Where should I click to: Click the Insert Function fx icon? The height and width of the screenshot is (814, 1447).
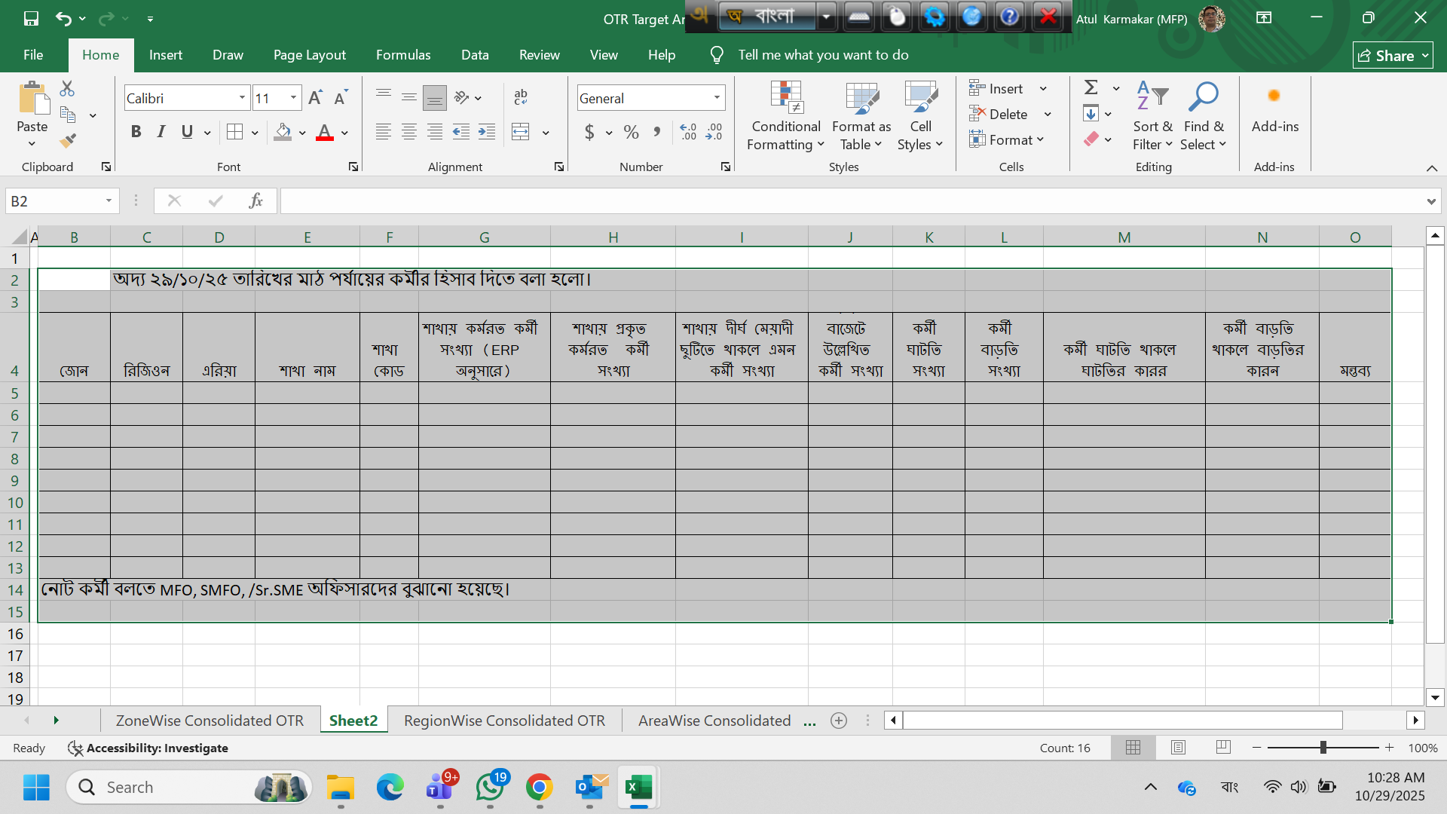point(255,200)
